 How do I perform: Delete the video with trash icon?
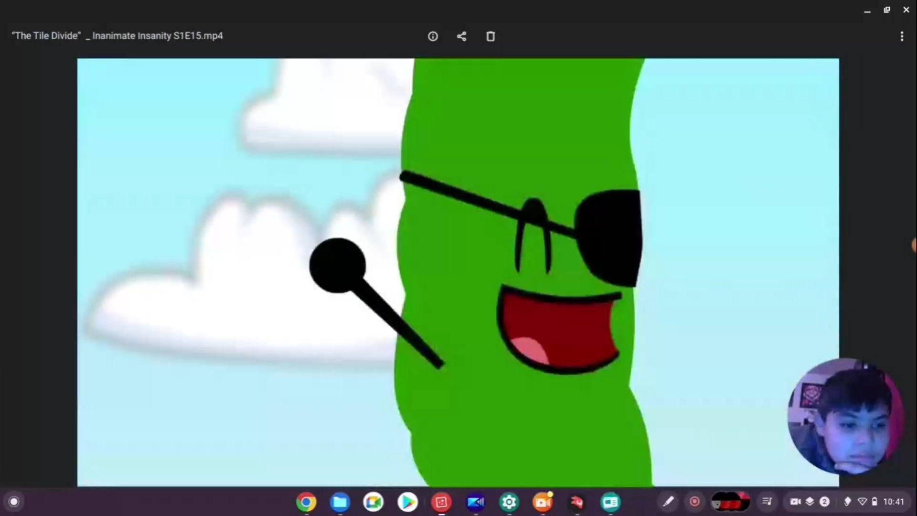click(490, 36)
